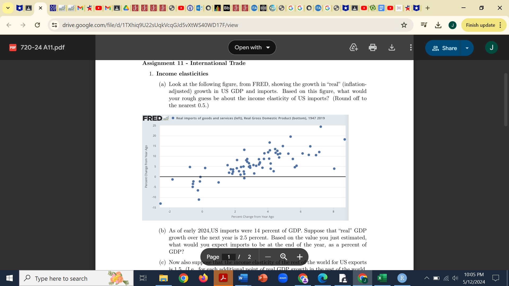Switch to the Google Drive tab

pos(126,8)
